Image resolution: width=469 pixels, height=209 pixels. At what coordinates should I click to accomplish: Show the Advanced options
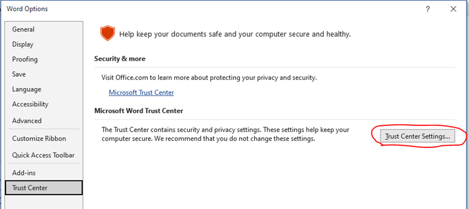[27, 121]
